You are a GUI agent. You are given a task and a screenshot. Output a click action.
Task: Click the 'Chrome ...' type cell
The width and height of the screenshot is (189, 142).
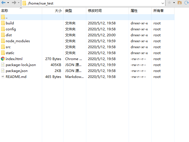73,59
